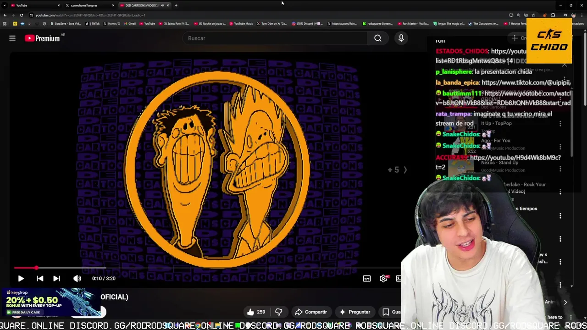Open the SoraSave bookmark
Viewport: 587px width, 330px height.
(66, 23)
